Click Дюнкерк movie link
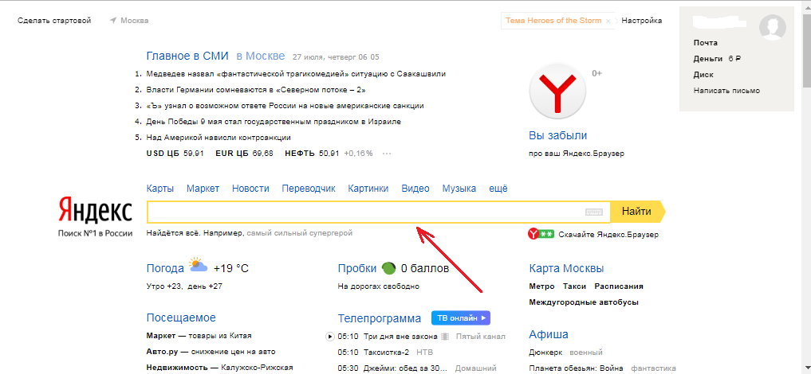The image size is (811, 374). tap(547, 353)
